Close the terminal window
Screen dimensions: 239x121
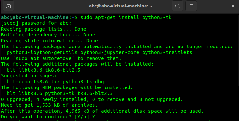pyautogui.click(x=233, y=6)
